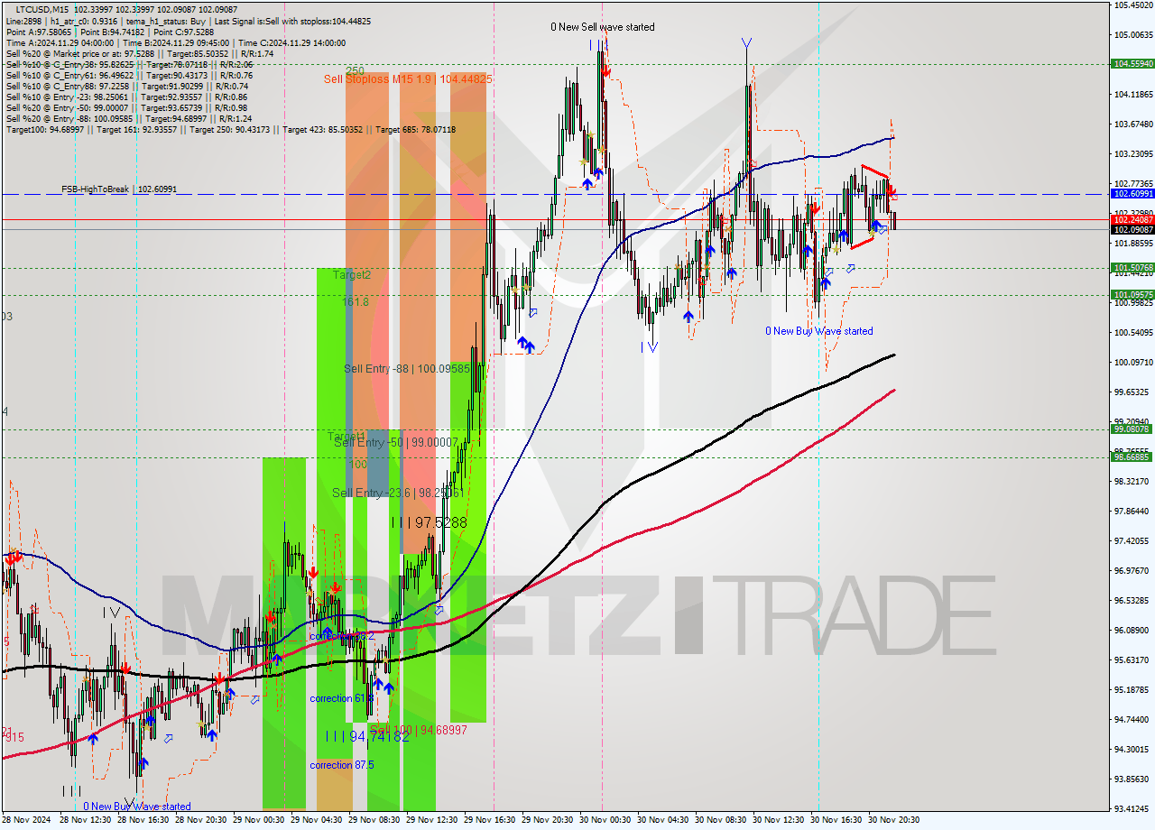1155x830 pixels.
Task: Click the 'FSB-HighToBreak | 102.60991' label
Action: tap(119, 189)
